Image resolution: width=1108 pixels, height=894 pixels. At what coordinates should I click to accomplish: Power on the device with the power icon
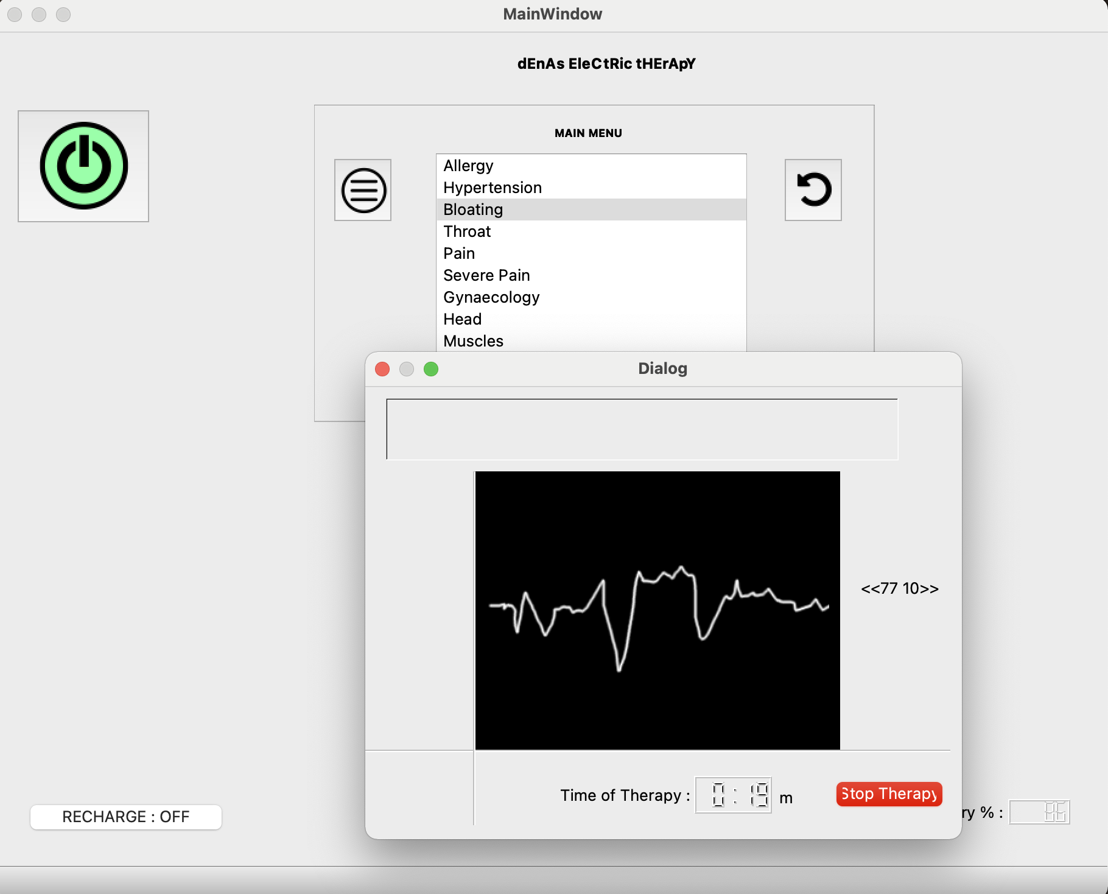click(x=83, y=165)
